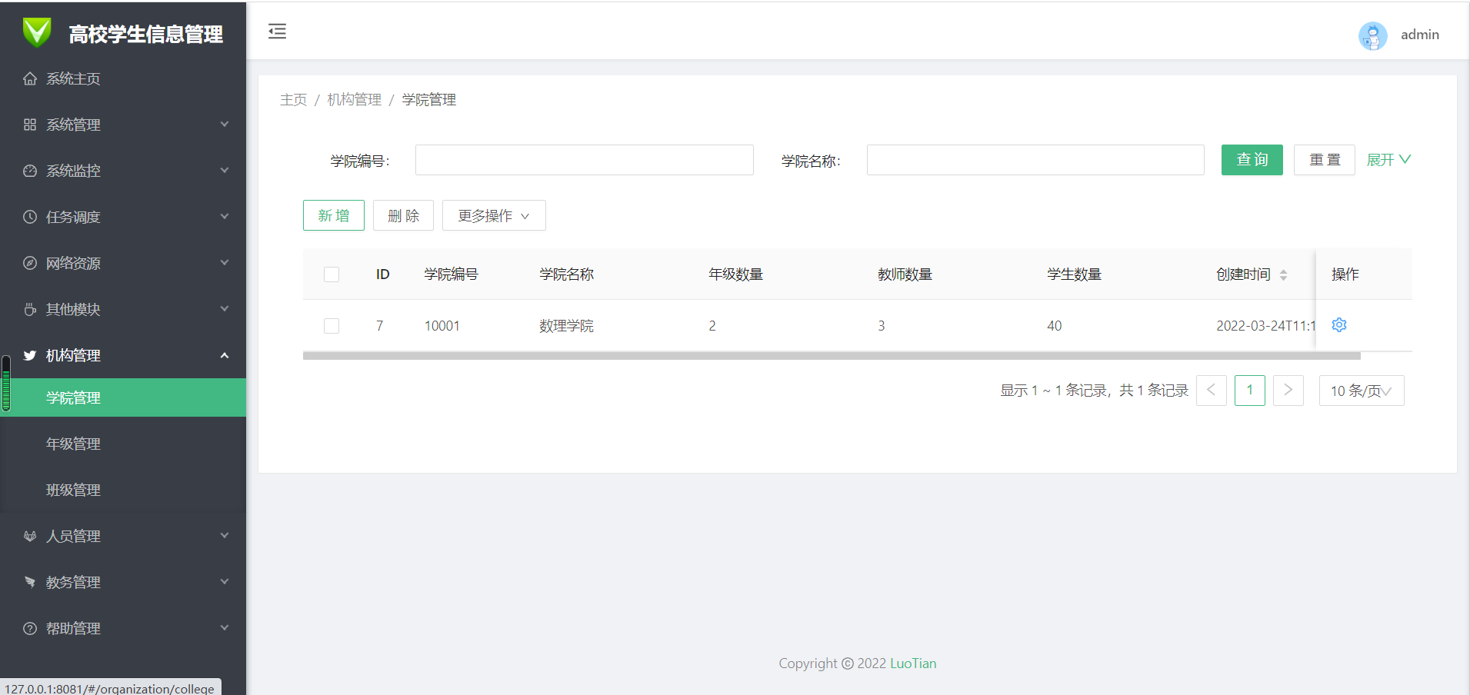Screen dimensions: 1470x695
Task: Click the admin username
Action: tap(1420, 35)
